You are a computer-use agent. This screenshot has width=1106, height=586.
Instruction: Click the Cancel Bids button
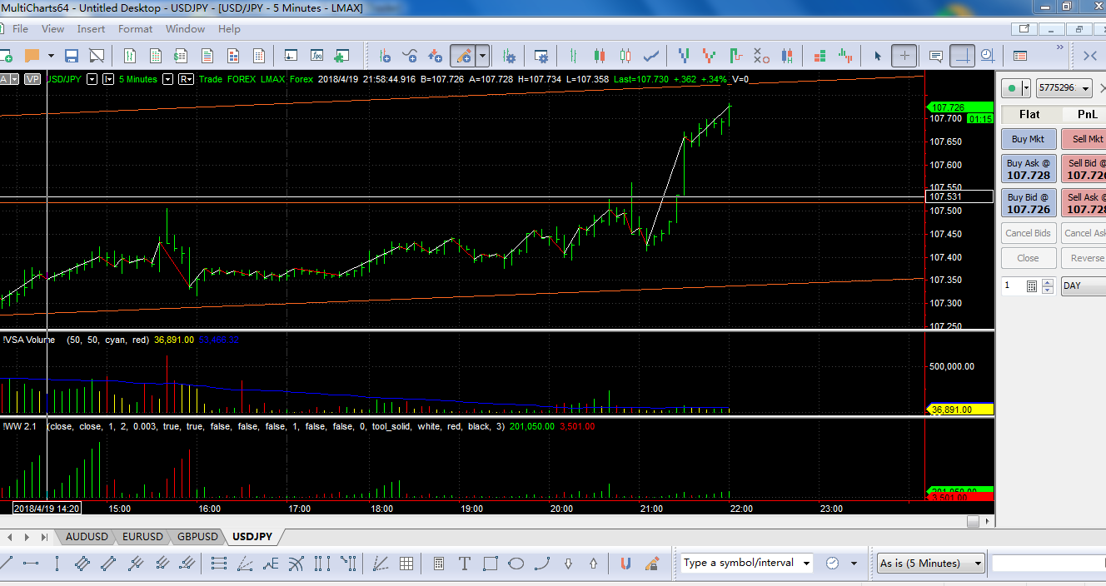(1028, 233)
